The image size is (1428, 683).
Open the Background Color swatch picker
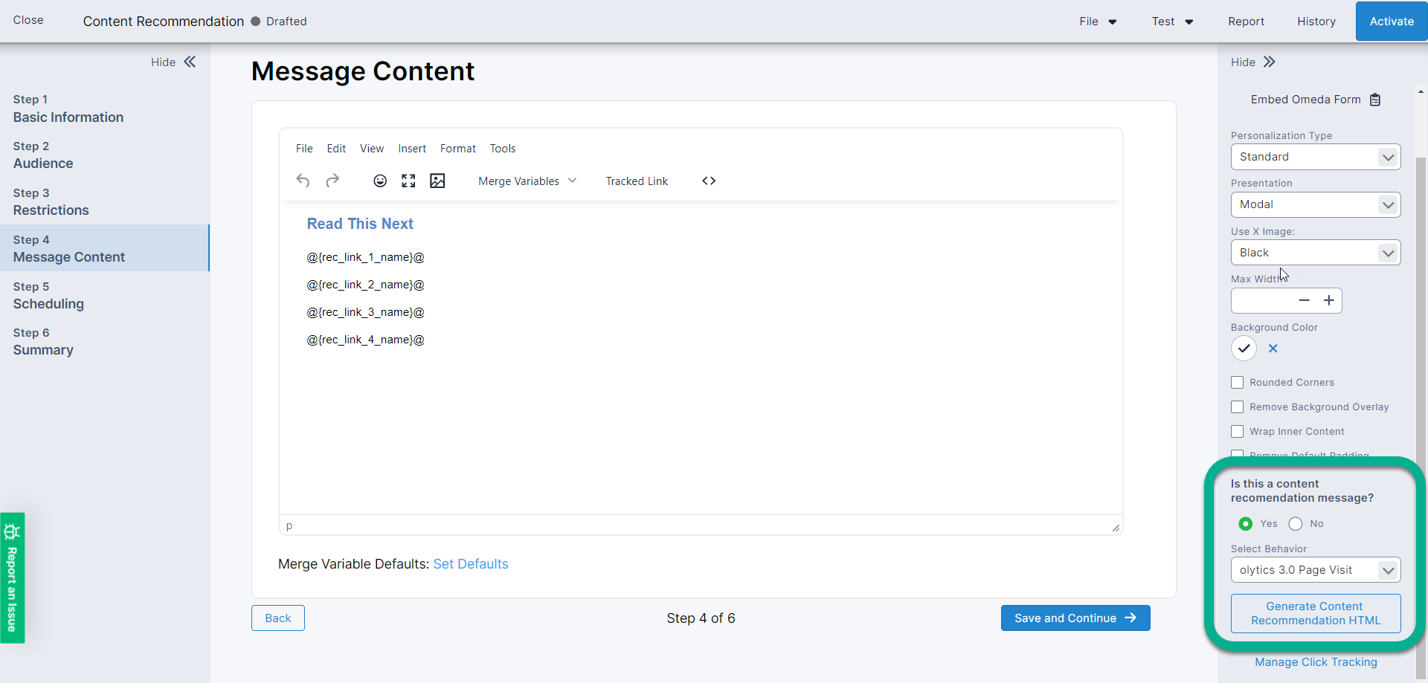[x=1244, y=349]
